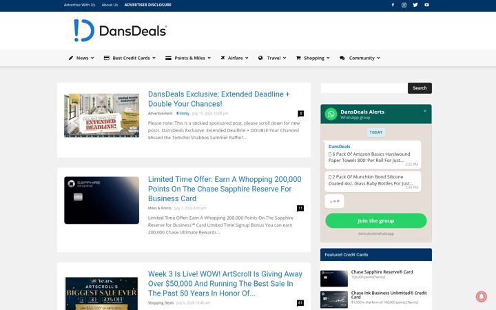Expand the Travel dropdown chevron
This screenshot has width=496, height=310.
pos(285,58)
